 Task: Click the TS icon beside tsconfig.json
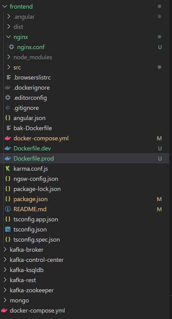(x=8, y=230)
